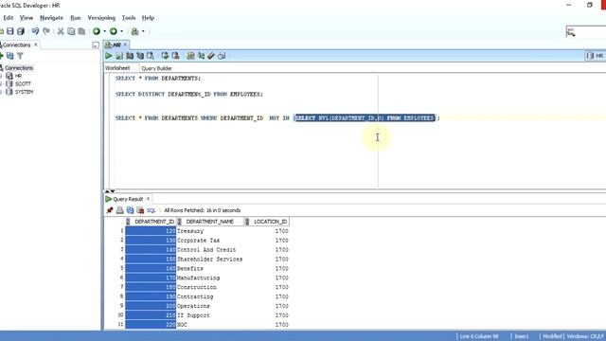Screen dimensions: 606x341
Task: Run Statement with the green play icon
Action: point(109,56)
